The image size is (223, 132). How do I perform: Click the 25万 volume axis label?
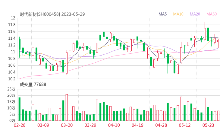click(x=11, y=89)
